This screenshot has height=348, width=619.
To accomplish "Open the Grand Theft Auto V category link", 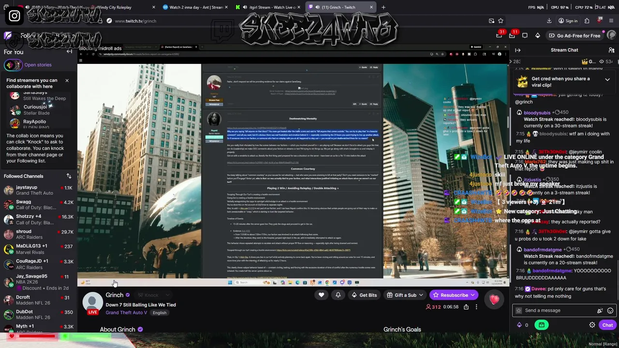I will [126, 313].
